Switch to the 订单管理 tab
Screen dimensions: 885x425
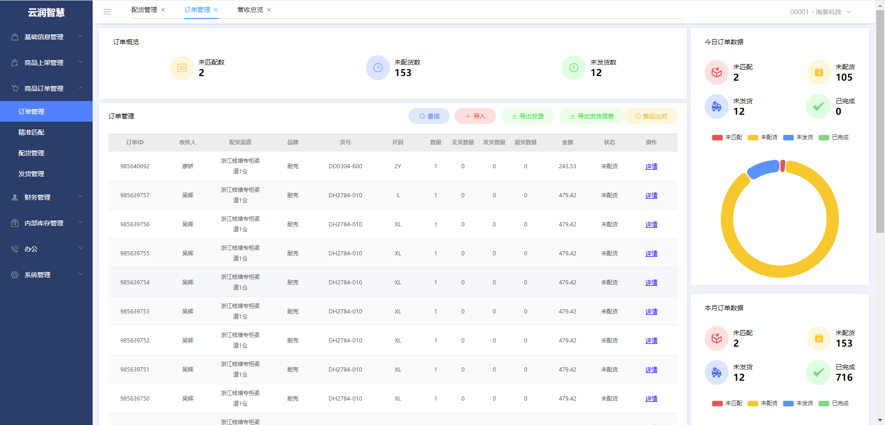[197, 10]
